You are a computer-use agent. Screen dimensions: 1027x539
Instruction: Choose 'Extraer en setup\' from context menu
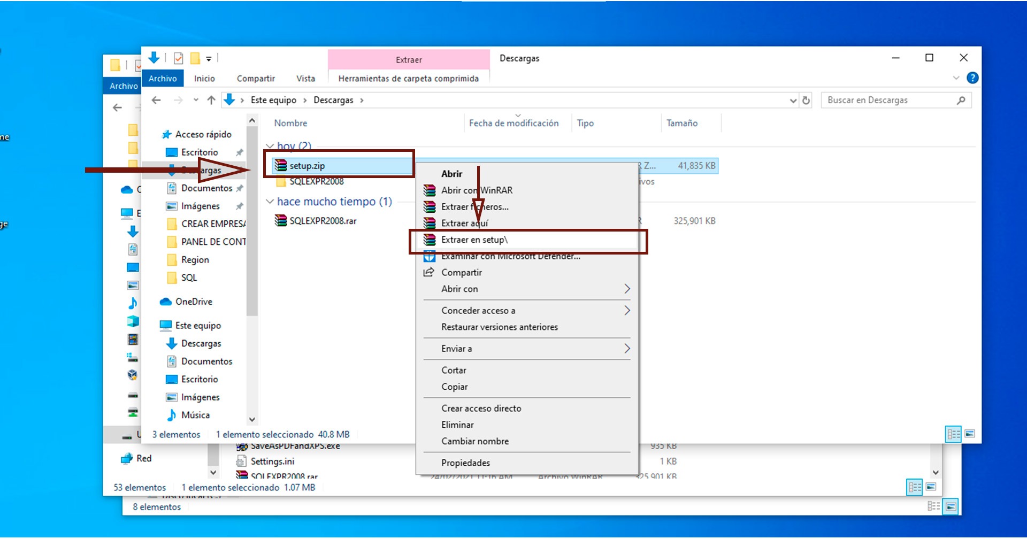[x=474, y=240]
